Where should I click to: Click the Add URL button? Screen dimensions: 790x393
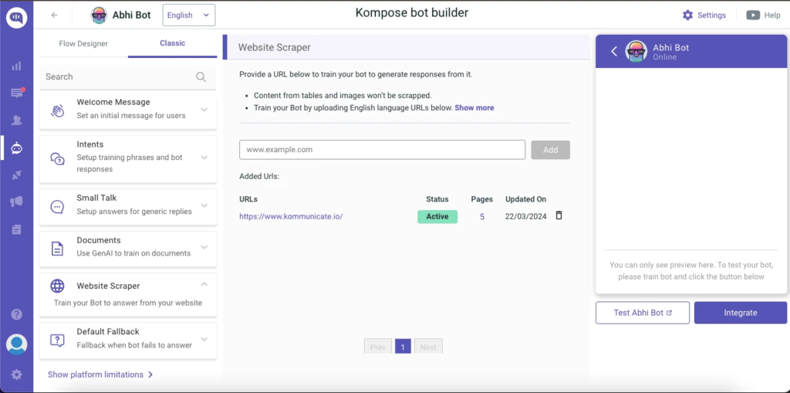point(551,150)
